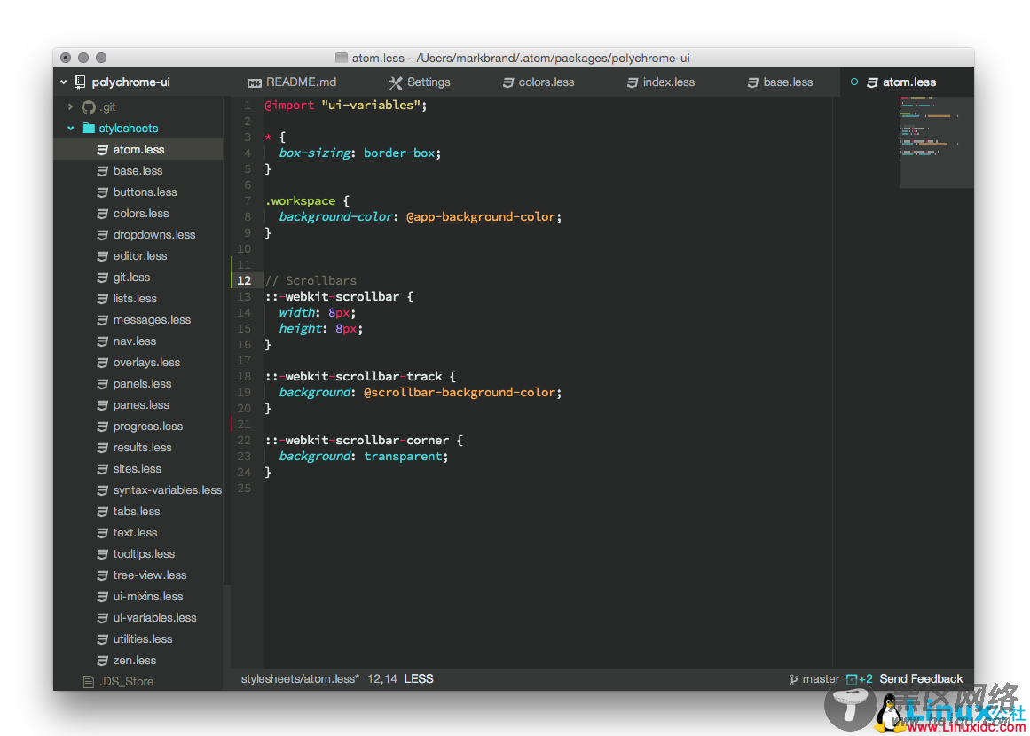Open sites.less in the file tree

[x=137, y=469]
